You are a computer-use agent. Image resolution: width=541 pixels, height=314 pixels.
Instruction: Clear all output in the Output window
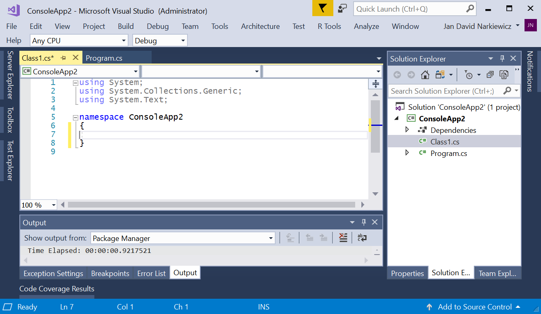tap(343, 237)
